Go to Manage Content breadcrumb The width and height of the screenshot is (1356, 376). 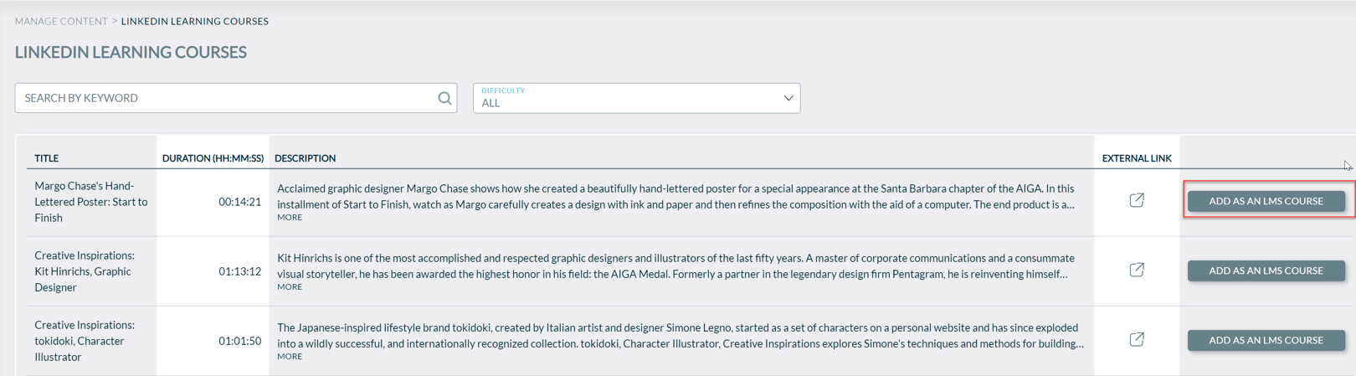click(x=61, y=21)
